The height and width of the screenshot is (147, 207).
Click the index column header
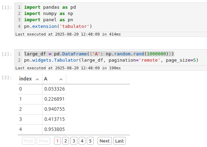(30, 79)
